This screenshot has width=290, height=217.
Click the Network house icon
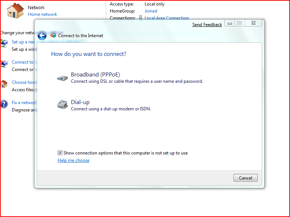click(x=15, y=11)
